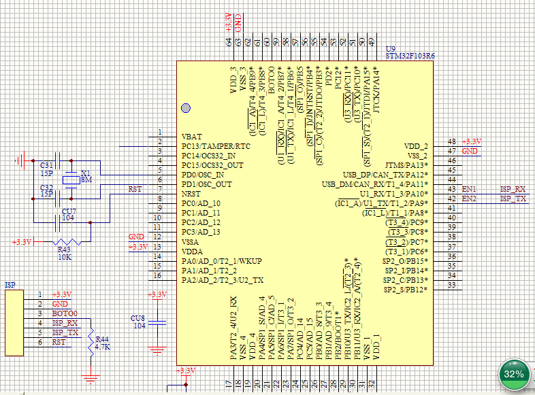Click the ISP_TX label on ISP pin 5
Screen dimensions: 535x395
pos(65,332)
